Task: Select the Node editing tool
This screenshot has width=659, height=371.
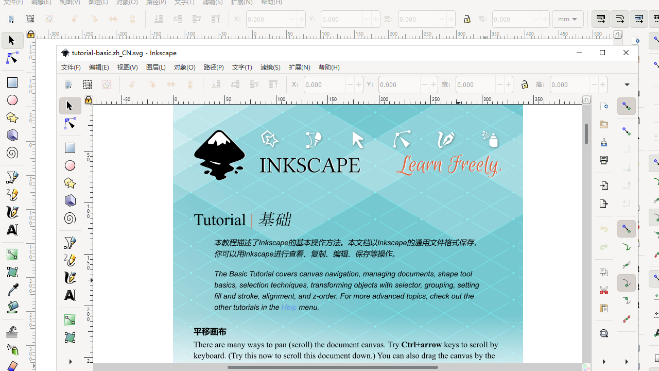Action: (70, 123)
